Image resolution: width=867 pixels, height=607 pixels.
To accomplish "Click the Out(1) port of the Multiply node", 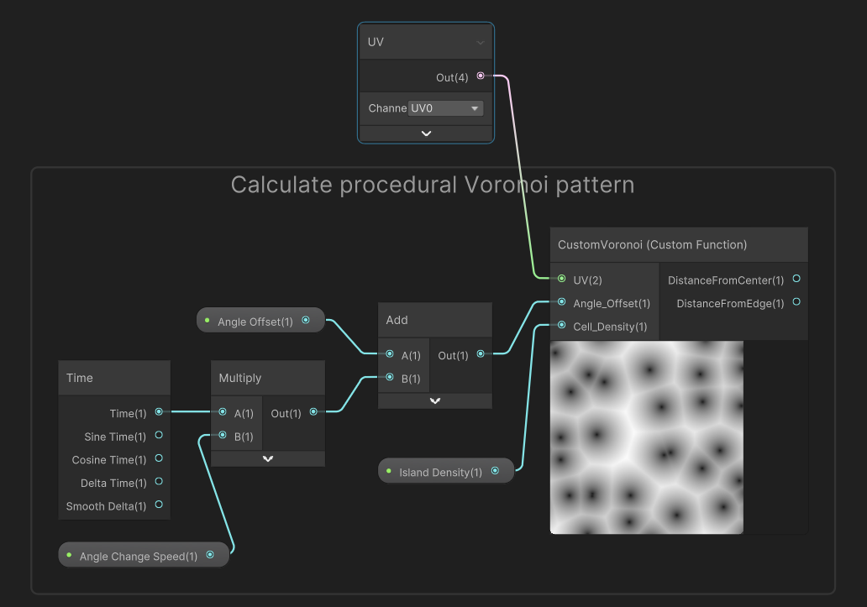I will tap(313, 412).
